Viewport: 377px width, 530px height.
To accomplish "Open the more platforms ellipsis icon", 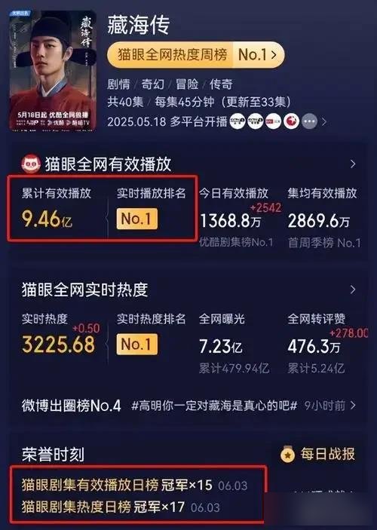I will [309, 121].
